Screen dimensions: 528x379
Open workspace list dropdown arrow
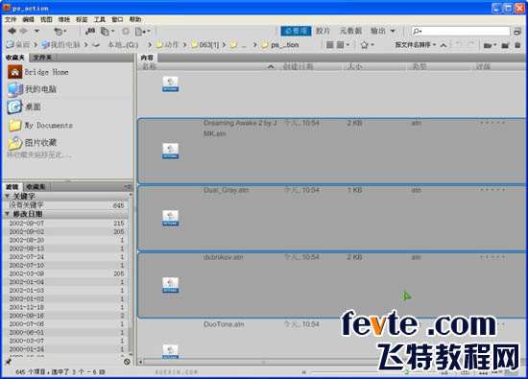click(x=393, y=31)
